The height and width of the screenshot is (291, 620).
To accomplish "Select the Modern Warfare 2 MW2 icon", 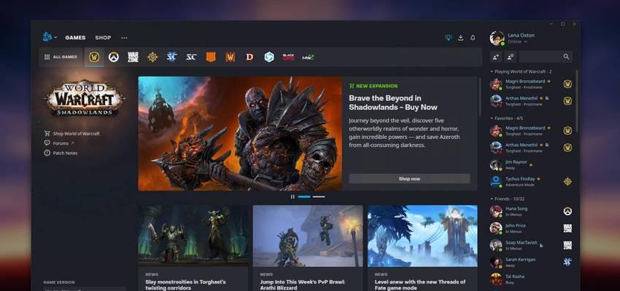I will coord(308,57).
